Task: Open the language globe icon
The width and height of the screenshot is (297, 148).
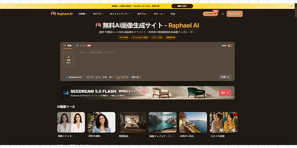Action: click(x=223, y=14)
